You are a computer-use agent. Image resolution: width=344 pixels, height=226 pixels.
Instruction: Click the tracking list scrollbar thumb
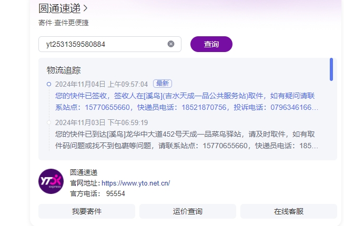(331, 69)
